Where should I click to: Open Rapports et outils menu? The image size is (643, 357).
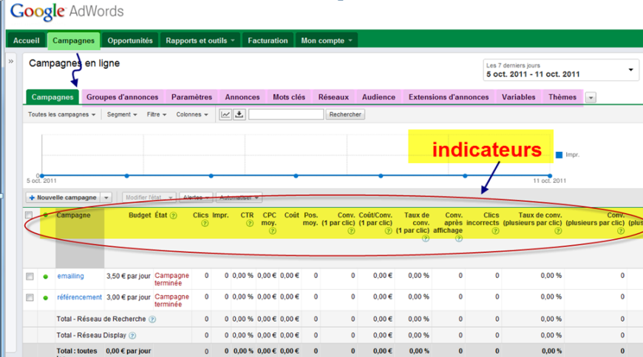200,41
